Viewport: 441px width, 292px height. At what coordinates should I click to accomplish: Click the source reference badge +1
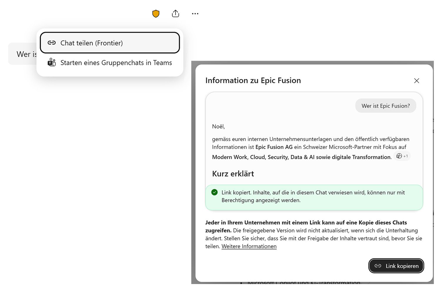(x=402, y=156)
